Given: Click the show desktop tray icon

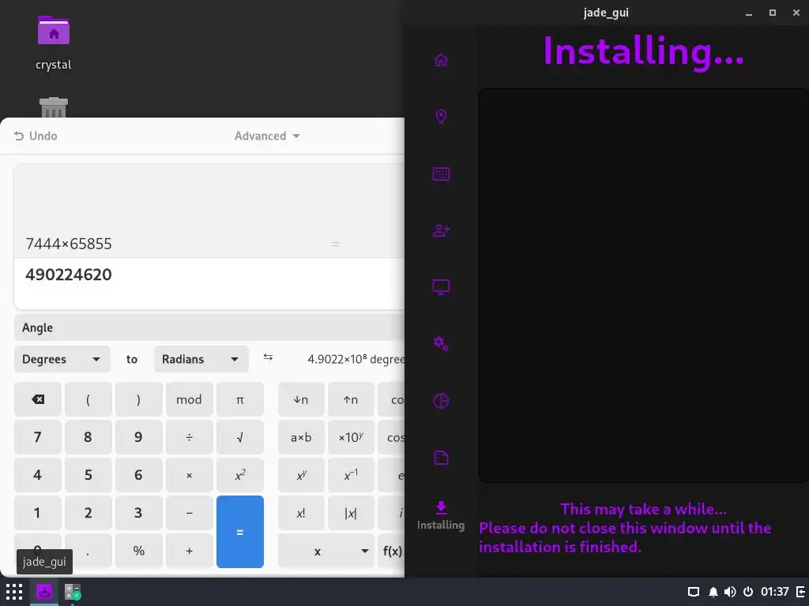Looking at the screenshot, I should coord(694,592).
